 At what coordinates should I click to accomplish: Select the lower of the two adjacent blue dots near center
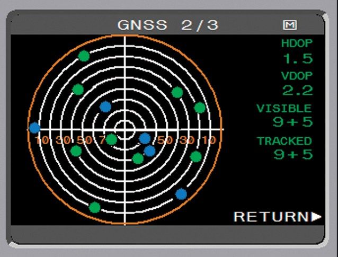(149, 151)
